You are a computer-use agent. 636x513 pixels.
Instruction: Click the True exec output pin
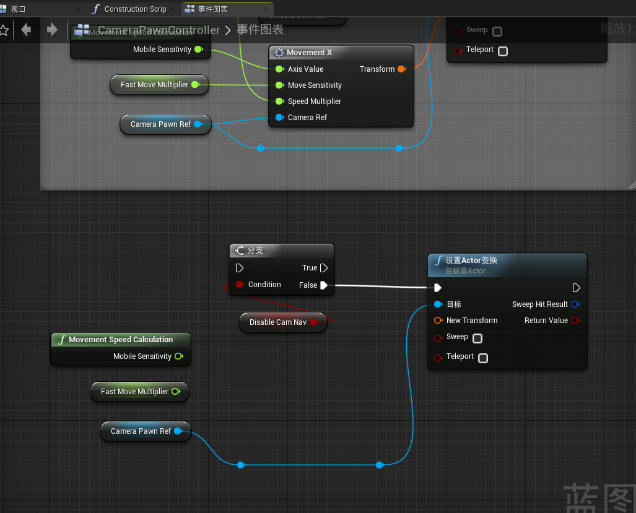(x=324, y=268)
